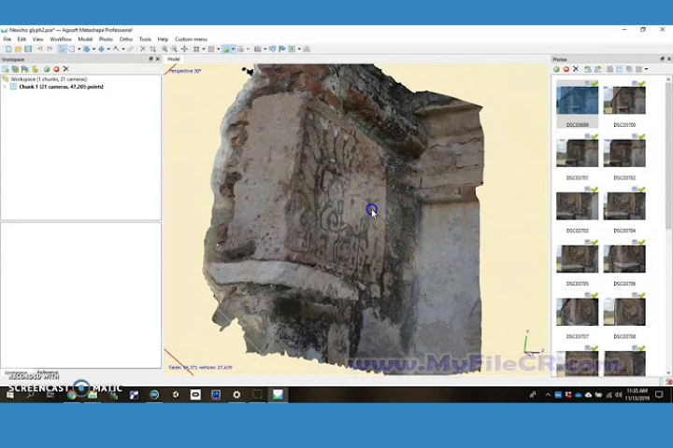673x448 pixels.
Task: Delete selection with toolbar X icon
Action: point(142,49)
